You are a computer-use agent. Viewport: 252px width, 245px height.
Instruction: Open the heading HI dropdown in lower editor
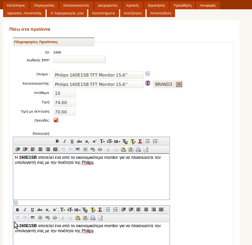tap(77, 210)
